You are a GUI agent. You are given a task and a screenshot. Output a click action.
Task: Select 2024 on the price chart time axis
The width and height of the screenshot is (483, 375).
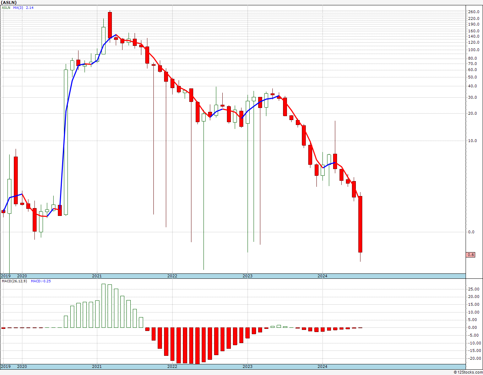point(322,276)
